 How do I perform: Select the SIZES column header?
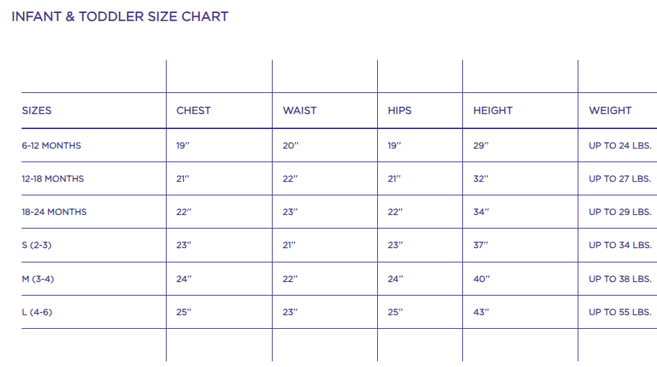pyautogui.click(x=37, y=110)
